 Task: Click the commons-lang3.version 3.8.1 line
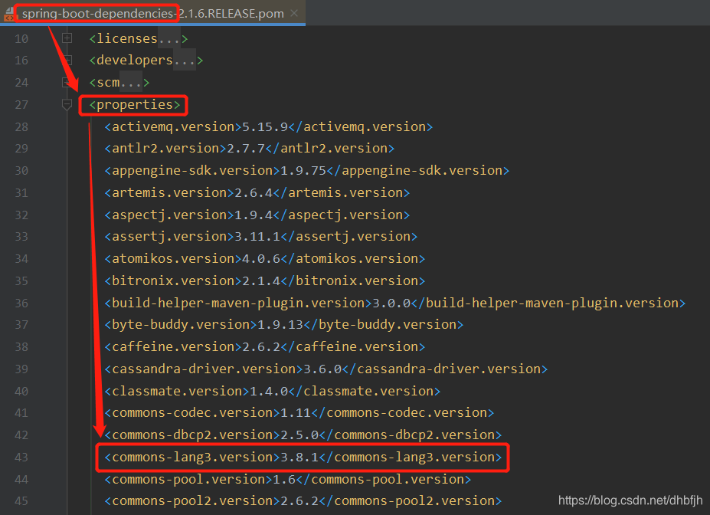coord(303,457)
